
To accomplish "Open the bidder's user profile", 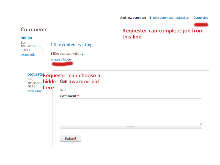I will 26,37.
